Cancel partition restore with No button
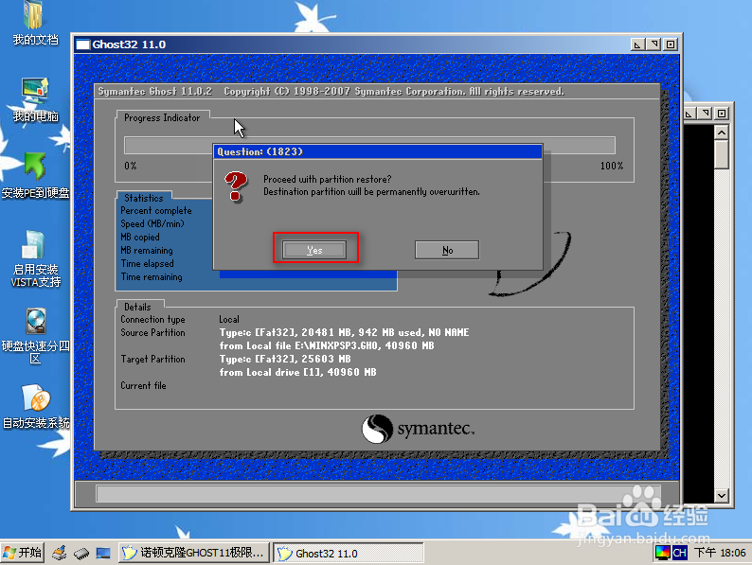752x565 pixels. coord(447,250)
